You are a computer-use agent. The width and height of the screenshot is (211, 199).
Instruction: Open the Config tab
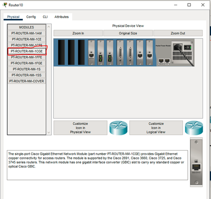point(31,17)
